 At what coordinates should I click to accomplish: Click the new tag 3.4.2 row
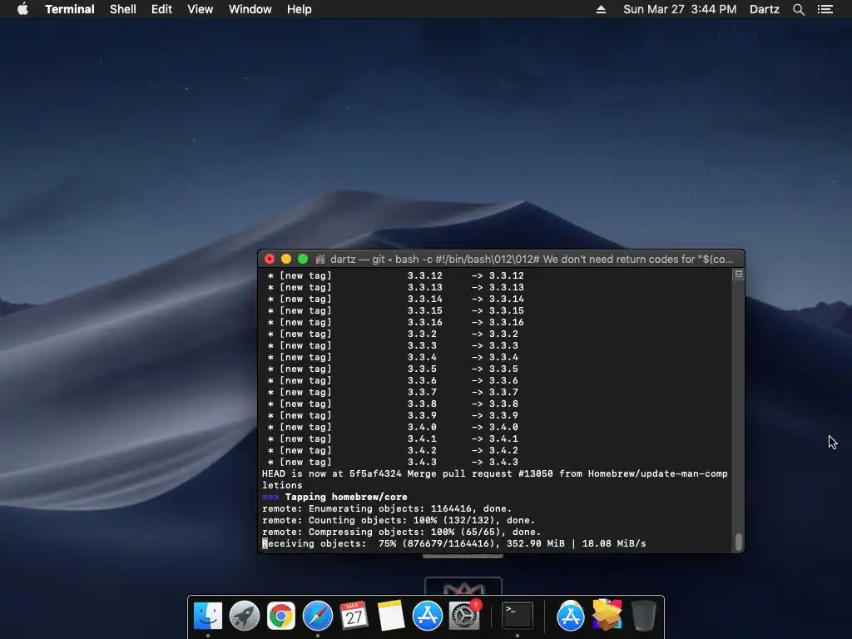pos(393,450)
